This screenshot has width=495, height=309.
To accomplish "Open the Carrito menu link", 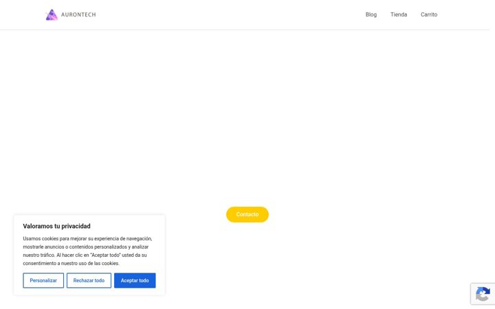I will pyautogui.click(x=429, y=14).
